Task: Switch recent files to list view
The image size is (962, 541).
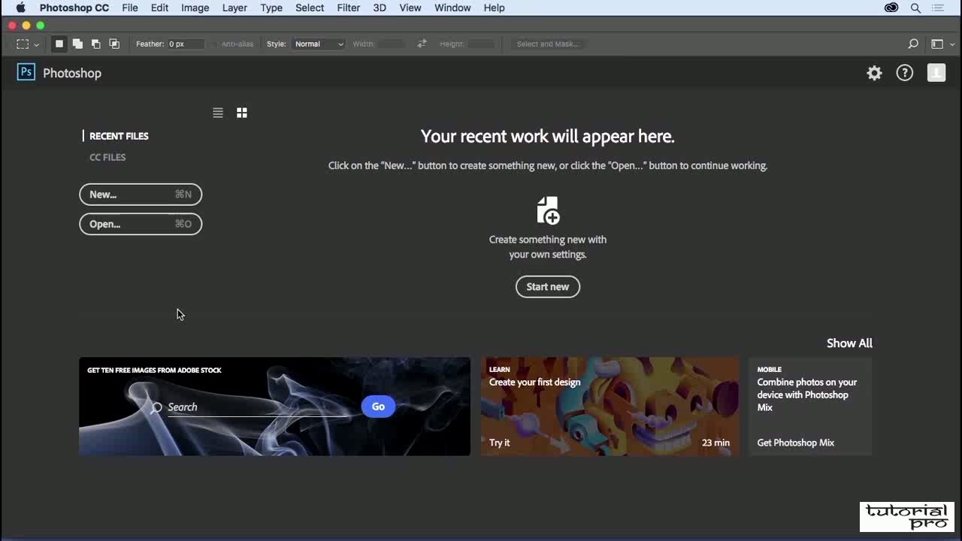Action: (x=218, y=113)
